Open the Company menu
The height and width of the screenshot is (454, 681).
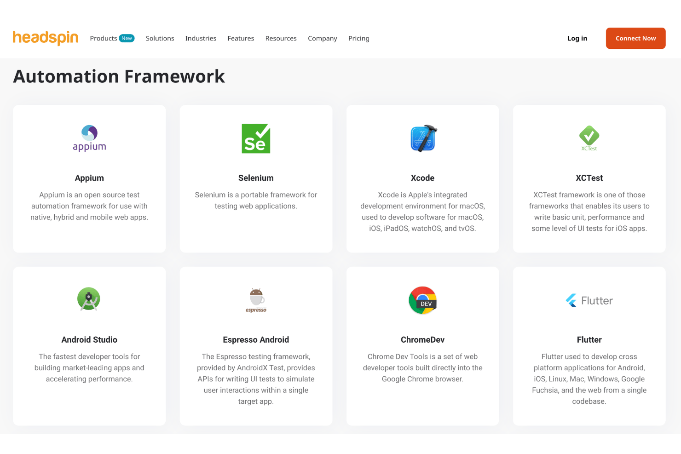323,38
